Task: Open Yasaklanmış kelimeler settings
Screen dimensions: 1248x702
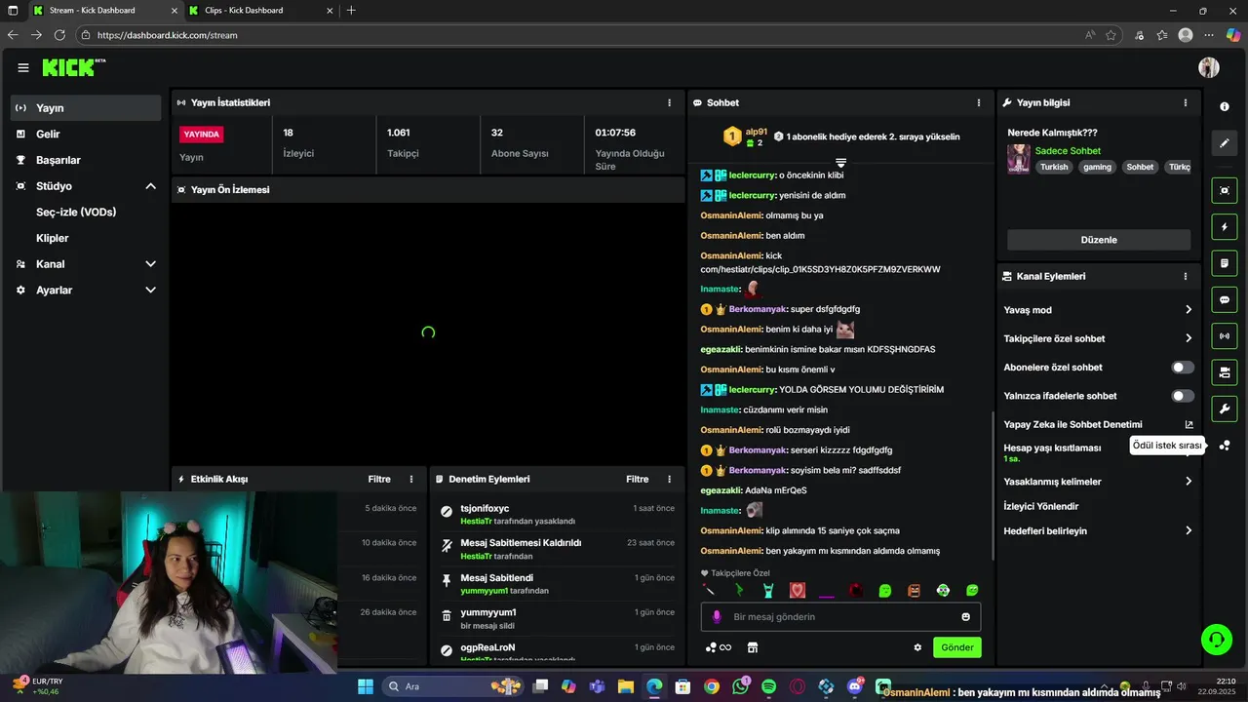Action: click(x=1098, y=482)
